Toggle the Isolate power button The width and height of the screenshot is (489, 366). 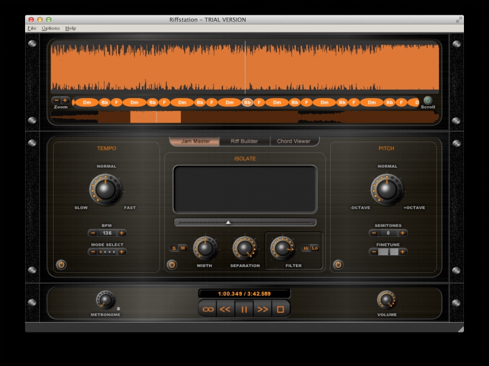(x=172, y=265)
